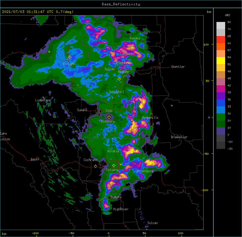Click the asterisk marker northeast of Innisfail
242x237 pixels.
141,86
